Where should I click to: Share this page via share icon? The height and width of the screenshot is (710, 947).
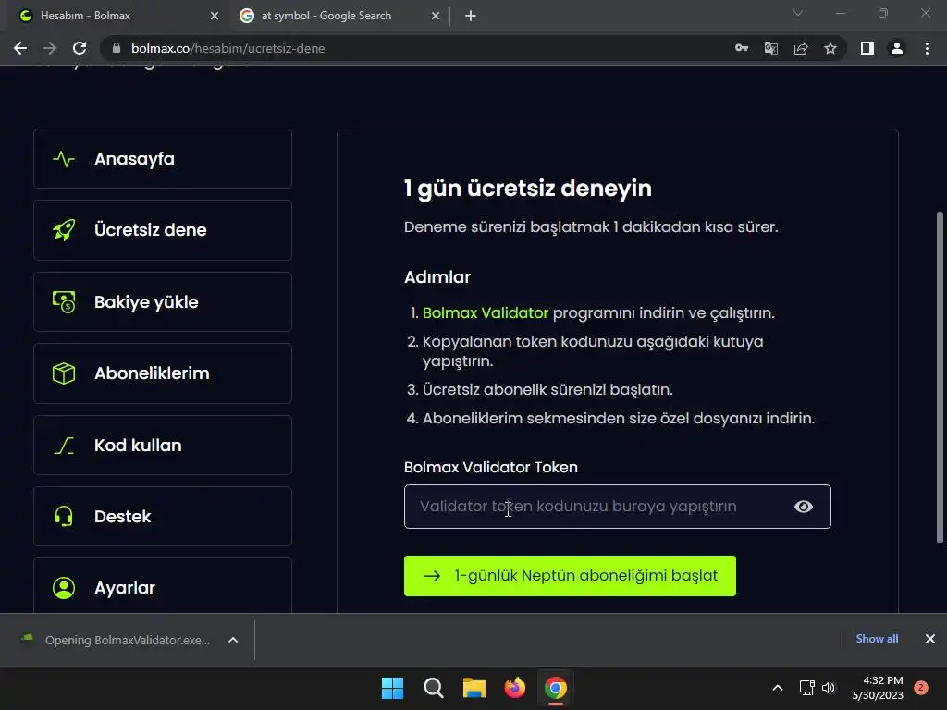tap(801, 48)
